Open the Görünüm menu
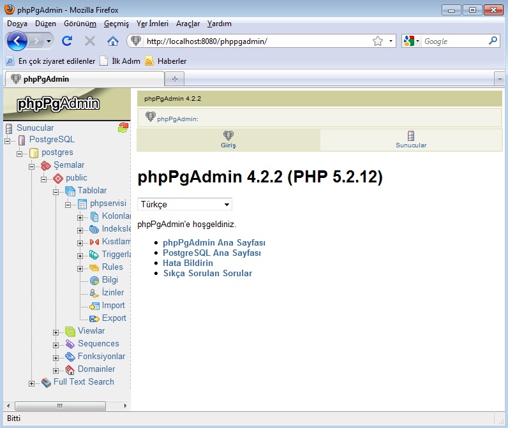 [80, 24]
